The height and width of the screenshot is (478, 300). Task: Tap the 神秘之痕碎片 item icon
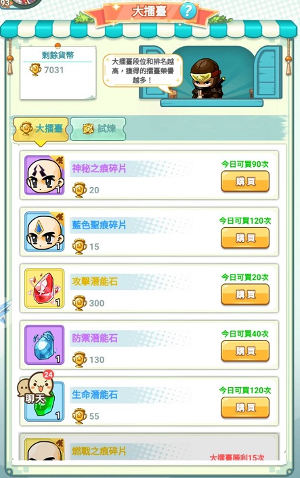[x=45, y=175]
